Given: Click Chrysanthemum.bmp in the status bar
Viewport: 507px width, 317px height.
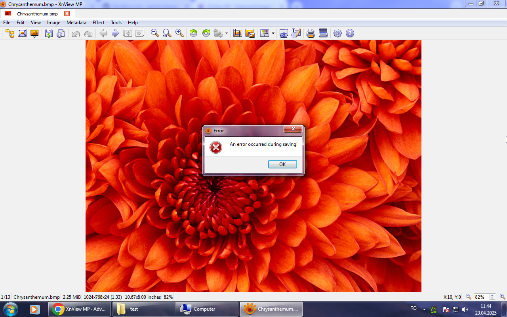Looking at the screenshot, I should coord(36,297).
